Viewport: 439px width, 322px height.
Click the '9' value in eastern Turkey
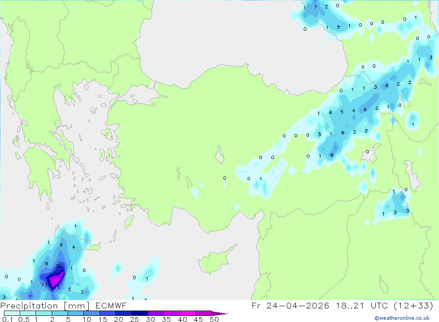coord(332,155)
